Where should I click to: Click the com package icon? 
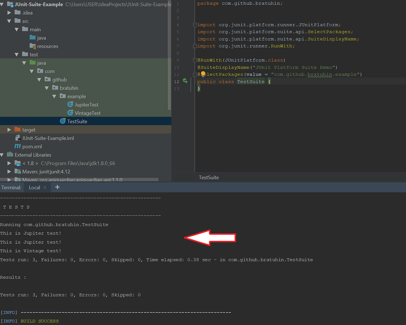(40, 71)
